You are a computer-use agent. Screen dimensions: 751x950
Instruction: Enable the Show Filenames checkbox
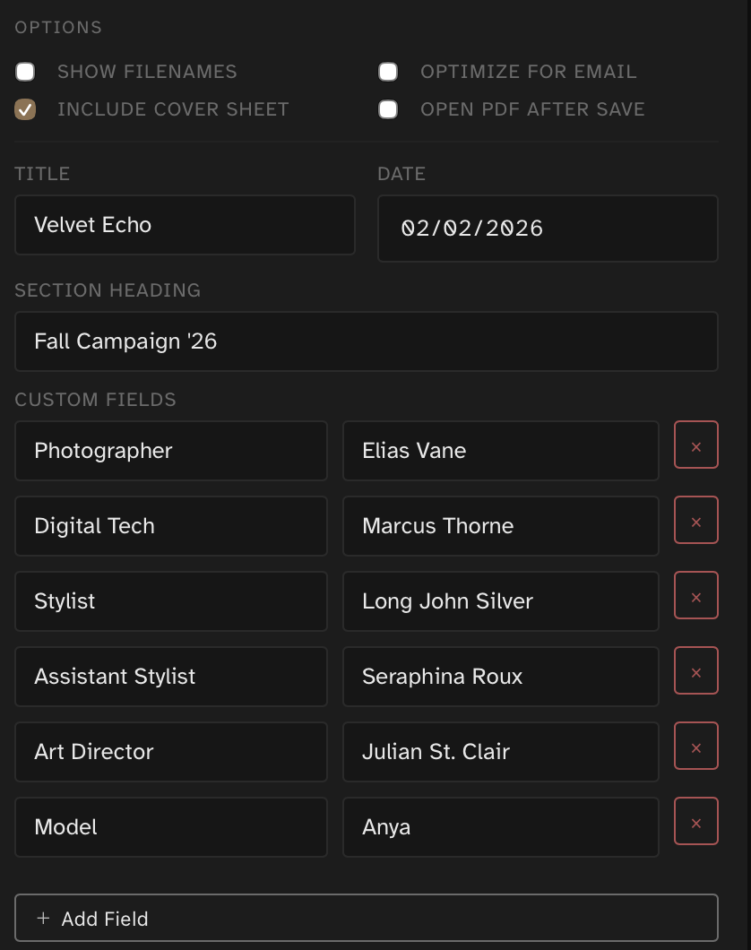(x=25, y=72)
